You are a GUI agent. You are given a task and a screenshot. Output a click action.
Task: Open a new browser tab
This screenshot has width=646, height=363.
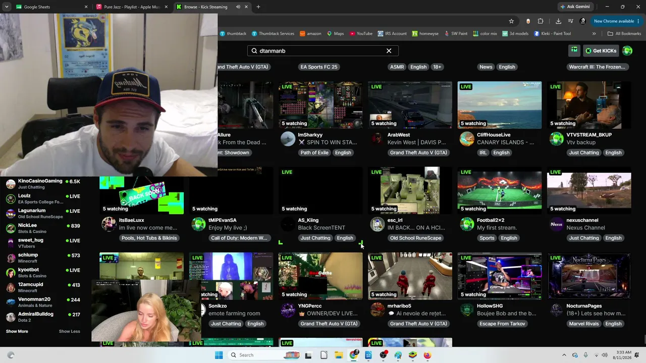coord(258,7)
